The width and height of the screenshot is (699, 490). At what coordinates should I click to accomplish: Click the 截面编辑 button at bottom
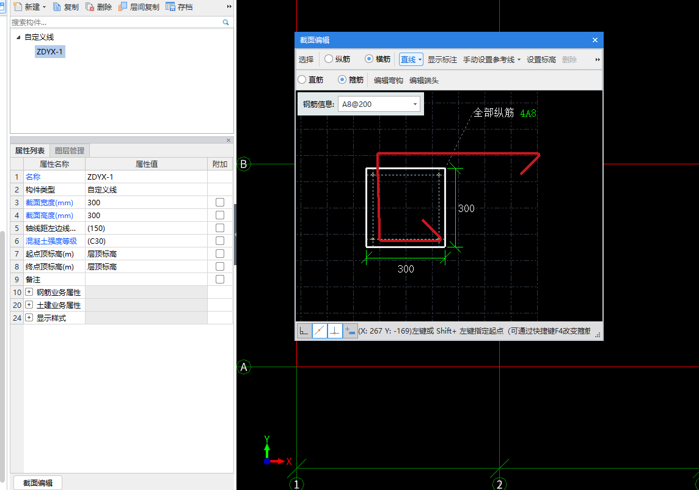click(x=38, y=483)
